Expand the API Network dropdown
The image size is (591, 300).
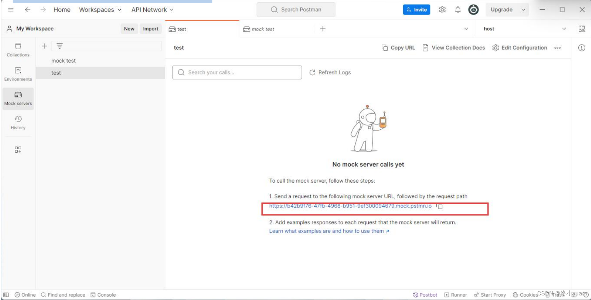point(152,10)
